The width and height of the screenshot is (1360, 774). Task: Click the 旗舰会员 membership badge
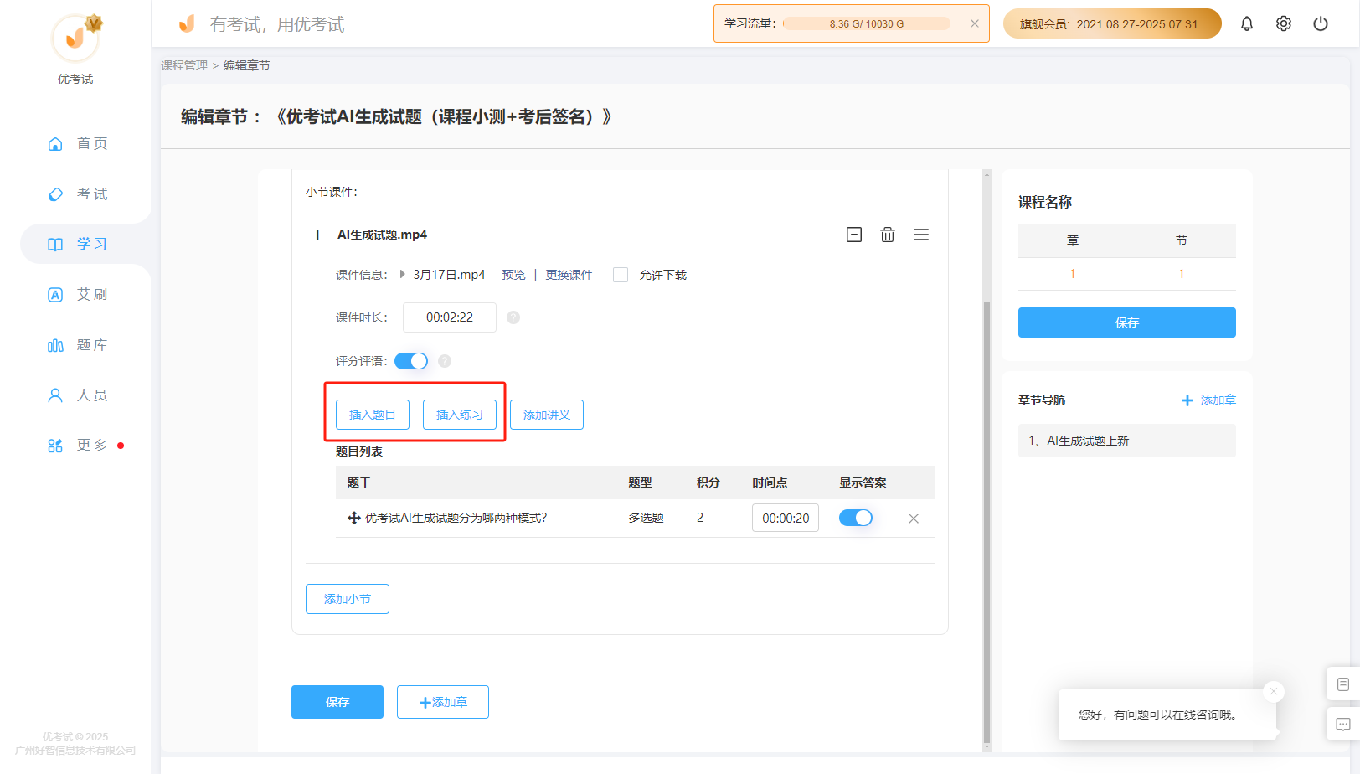(1112, 23)
